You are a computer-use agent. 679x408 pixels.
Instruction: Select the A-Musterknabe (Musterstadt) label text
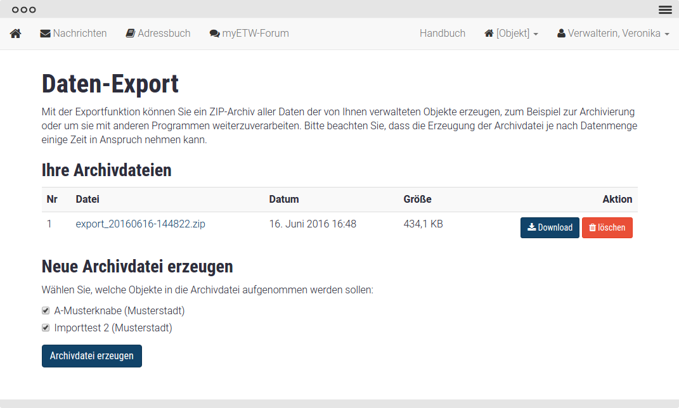[x=119, y=311]
